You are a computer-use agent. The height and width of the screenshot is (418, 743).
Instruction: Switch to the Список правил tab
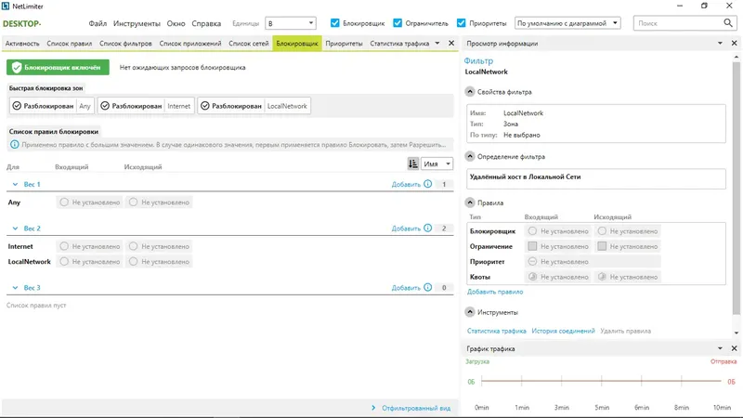click(x=69, y=43)
